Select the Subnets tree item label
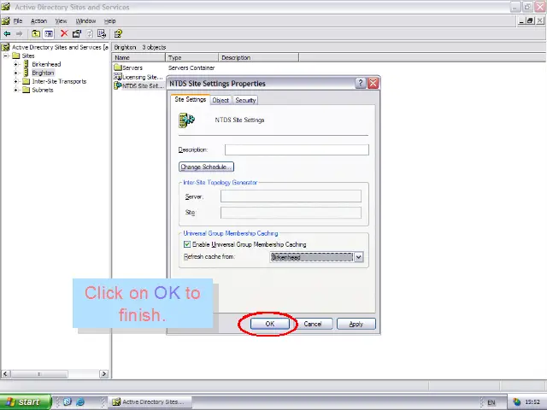The image size is (547, 410). click(43, 90)
